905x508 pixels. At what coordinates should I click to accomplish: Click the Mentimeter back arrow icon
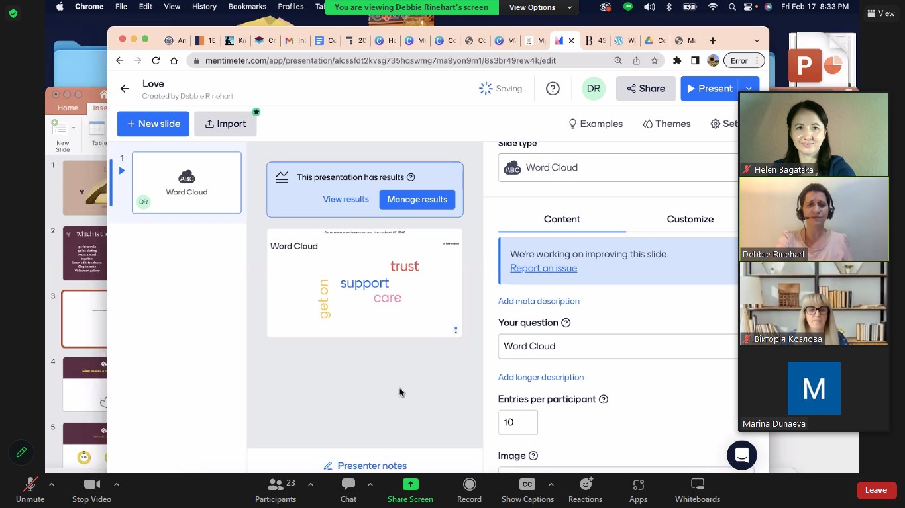125,89
